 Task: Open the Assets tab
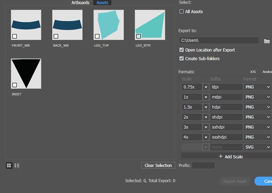(103, 3)
